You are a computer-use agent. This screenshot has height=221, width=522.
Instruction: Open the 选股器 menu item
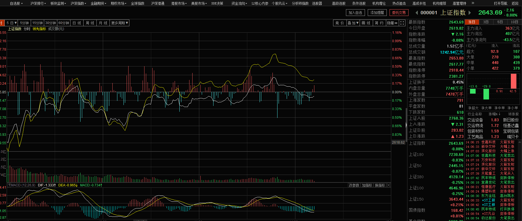click(x=317, y=3)
